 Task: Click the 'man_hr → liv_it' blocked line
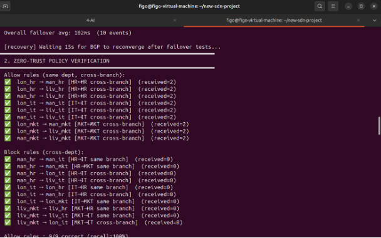[x=90, y=180]
